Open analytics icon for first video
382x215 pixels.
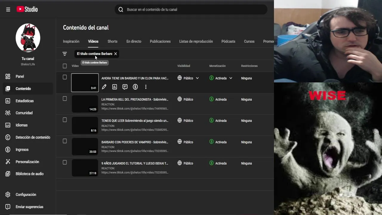pyautogui.click(x=114, y=87)
